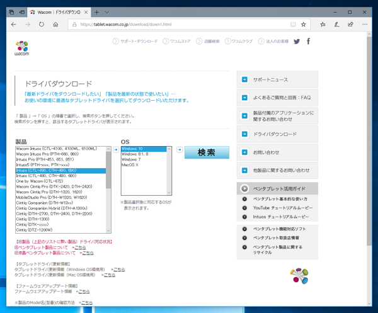Click the Tabs you've set aside icon
This screenshot has width=378, height=313.
click(11, 12)
